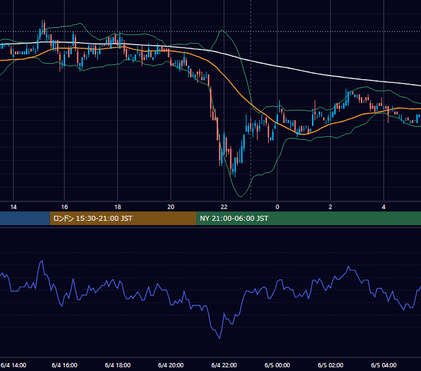Click the '4' hour label on price chart axis

coord(384,207)
